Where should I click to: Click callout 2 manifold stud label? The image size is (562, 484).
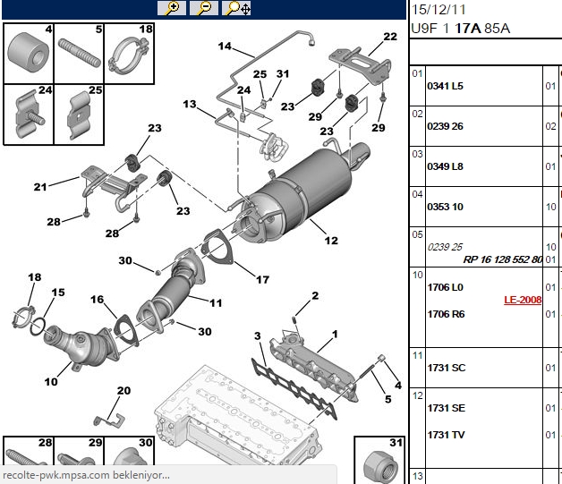(x=315, y=295)
